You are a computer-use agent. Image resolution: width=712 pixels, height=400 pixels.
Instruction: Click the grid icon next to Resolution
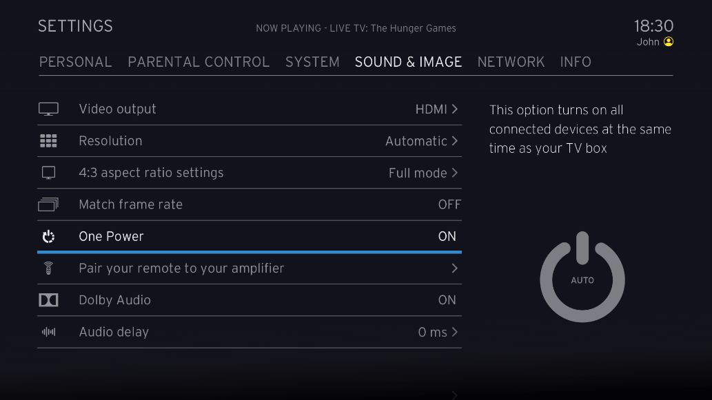tap(48, 141)
